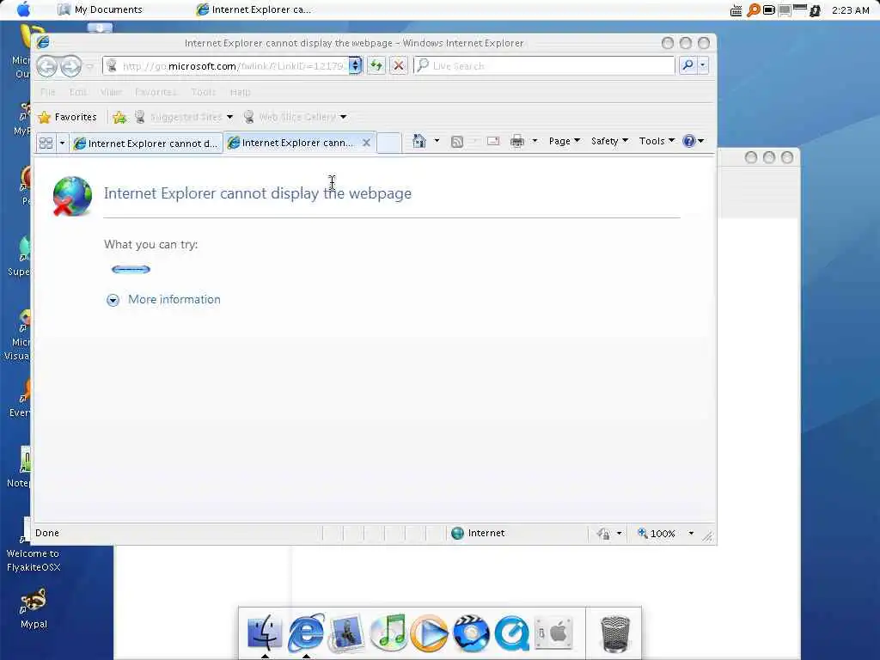Open System Preferences from the dock
The height and width of the screenshot is (660, 880).
point(553,632)
